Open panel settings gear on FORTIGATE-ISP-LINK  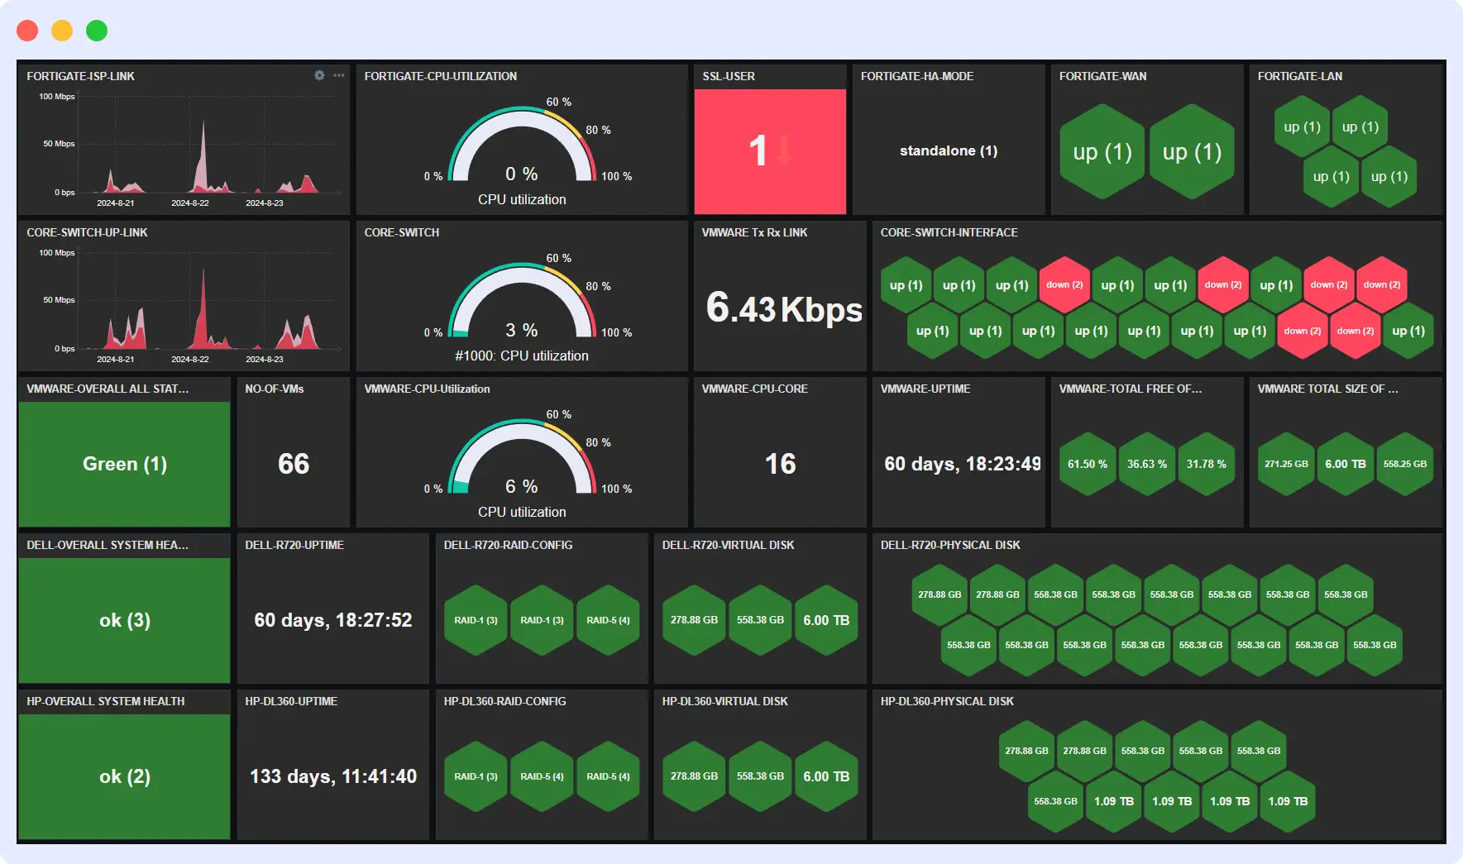coord(319,75)
